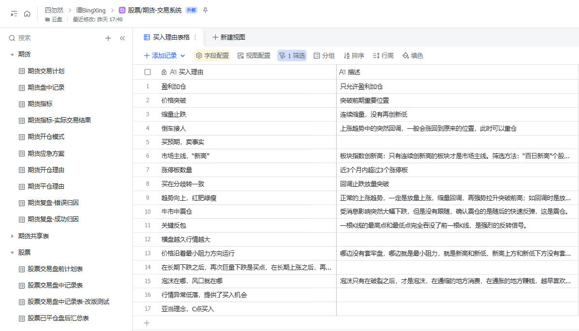This screenshot has width=579, height=331.
Task: Open the 期货应急方案 table
Action: (46, 153)
